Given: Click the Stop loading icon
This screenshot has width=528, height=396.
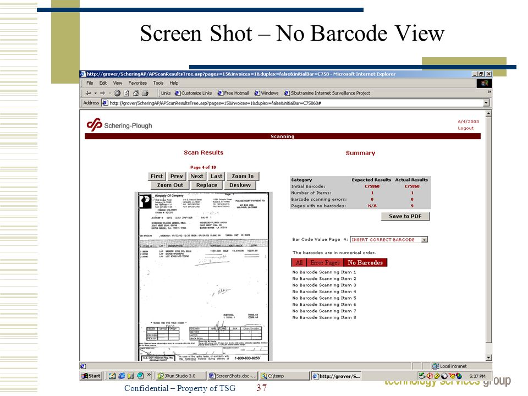Looking at the screenshot, I should coord(117,93).
